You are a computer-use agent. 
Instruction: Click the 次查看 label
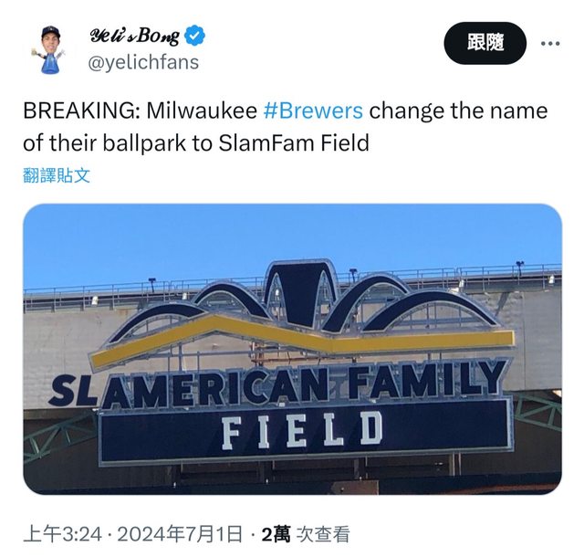click(323, 534)
